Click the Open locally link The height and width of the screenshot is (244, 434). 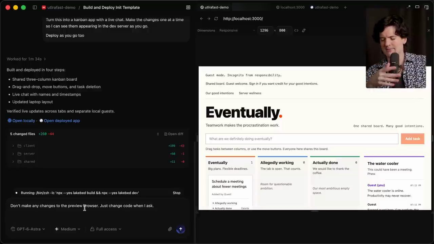(x=21, y=121)
